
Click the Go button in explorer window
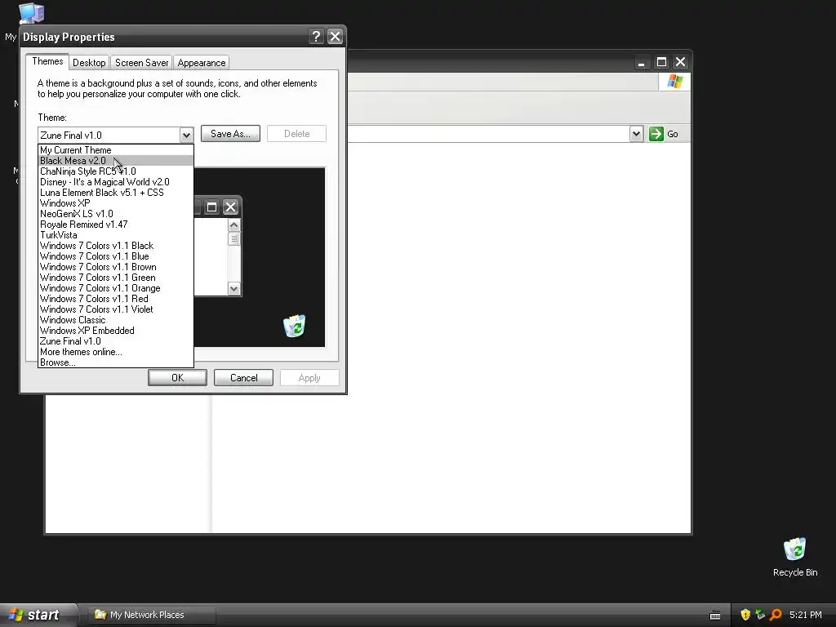click(664, 134)
